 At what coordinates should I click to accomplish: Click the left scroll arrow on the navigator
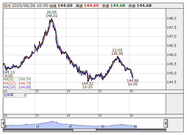5,123
